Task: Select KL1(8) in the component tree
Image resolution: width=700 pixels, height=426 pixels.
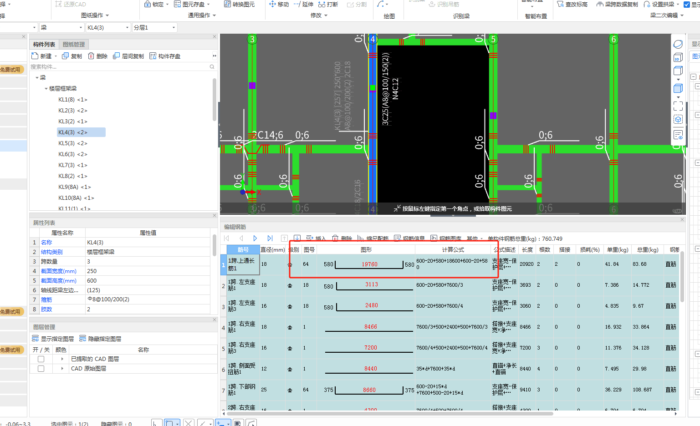Action: pos(73,100)
